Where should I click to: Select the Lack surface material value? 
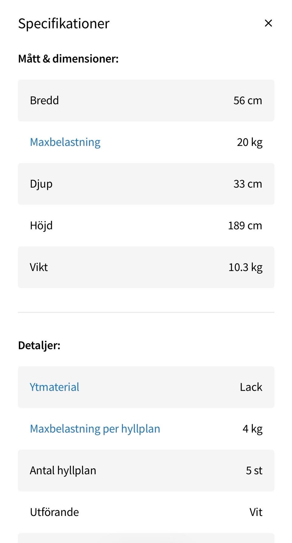251,387
